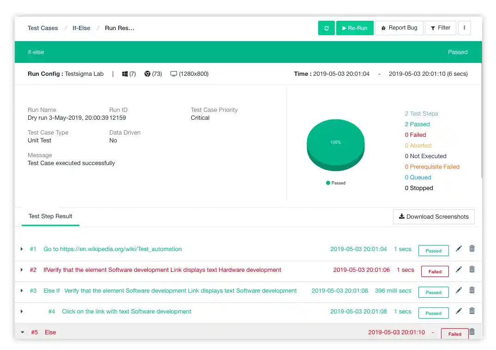Edit step #2 with pencil icon
Viewport: 496px width, 350px height.
click(459, 270)
